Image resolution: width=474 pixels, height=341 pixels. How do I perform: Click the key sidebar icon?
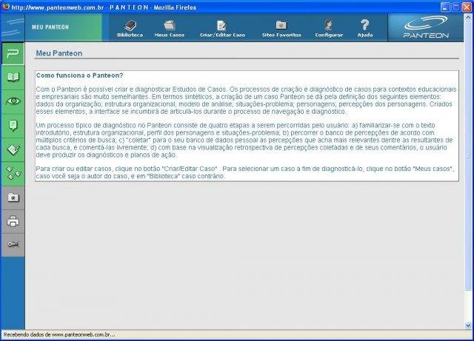click(x=13, y=245)
